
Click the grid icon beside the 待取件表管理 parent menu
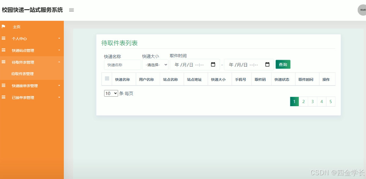click(x=4, y=62)
